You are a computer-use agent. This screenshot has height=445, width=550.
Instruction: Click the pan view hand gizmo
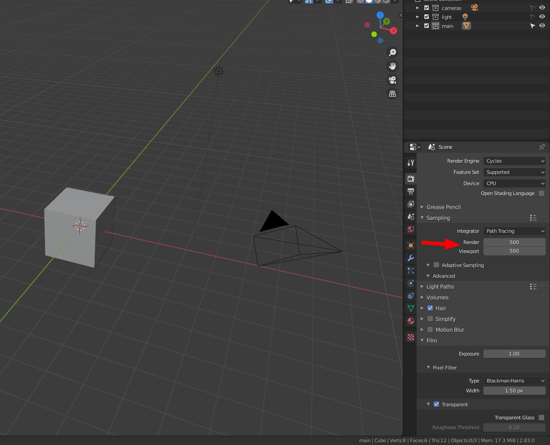pyautogui.click(x=392, y=66)
